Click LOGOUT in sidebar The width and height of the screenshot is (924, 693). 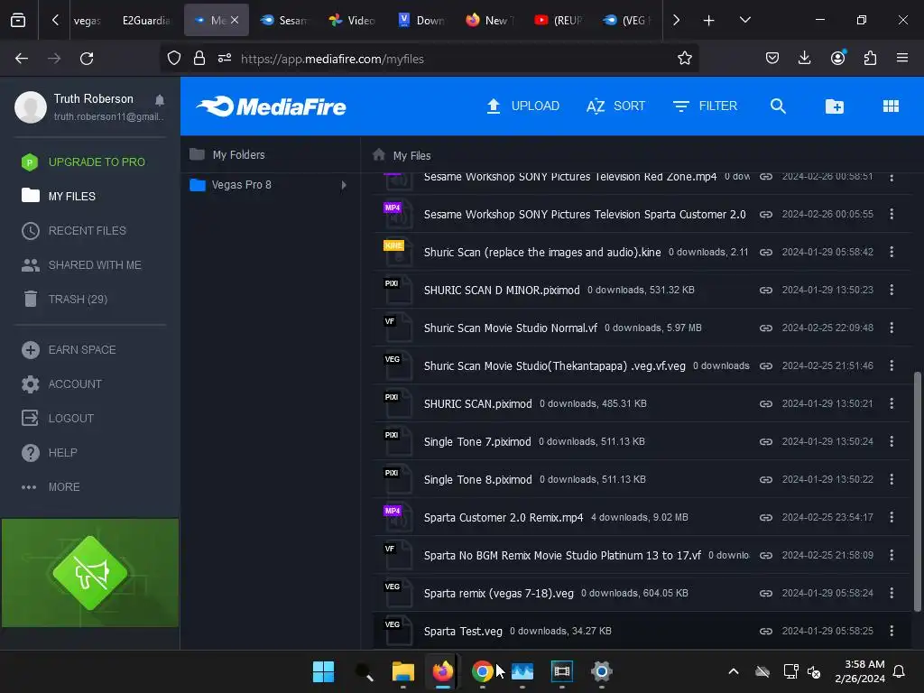(x=57, y=419)
